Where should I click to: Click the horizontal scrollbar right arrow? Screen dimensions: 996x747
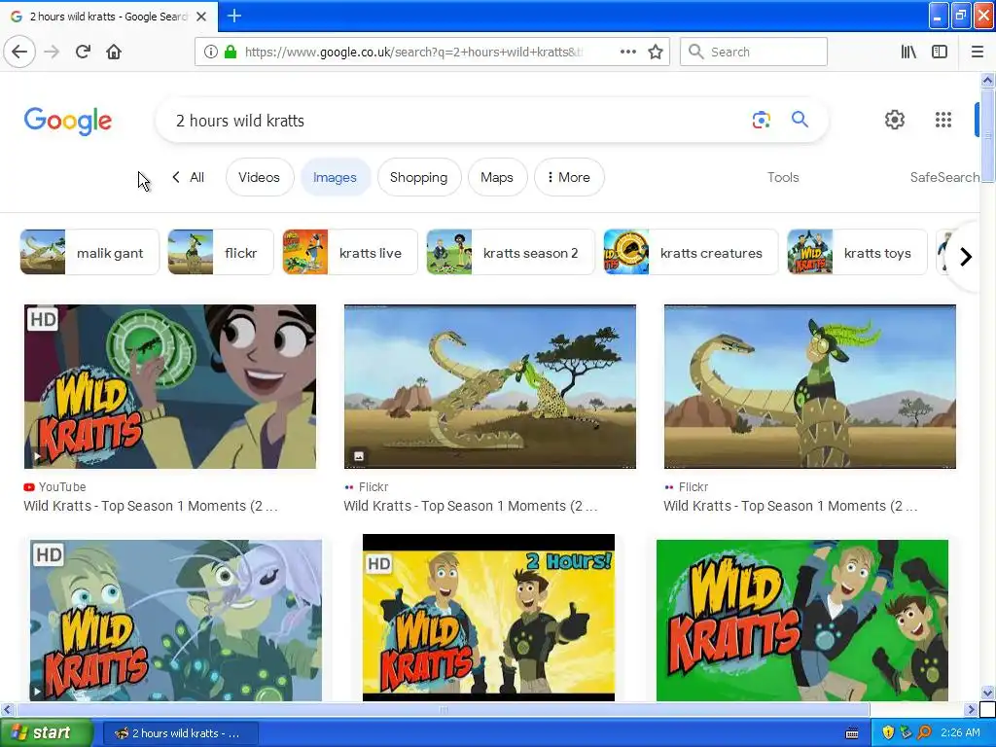point(971,709)
